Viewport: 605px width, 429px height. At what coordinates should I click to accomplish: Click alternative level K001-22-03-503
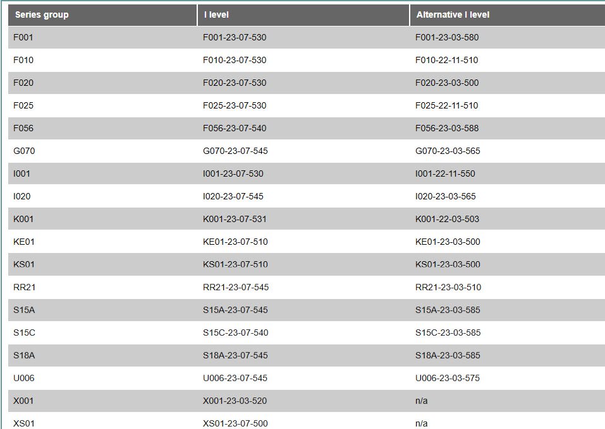tap(447, 219)
